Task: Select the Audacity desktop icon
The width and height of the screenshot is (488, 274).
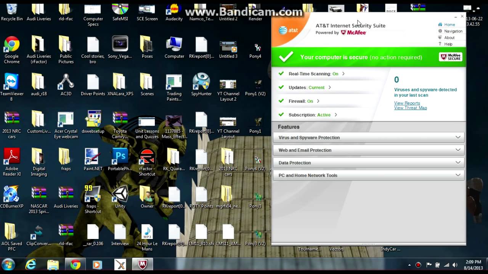Action: 174,13
